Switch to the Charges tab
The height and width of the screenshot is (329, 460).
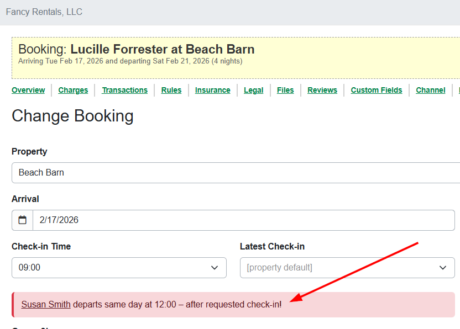(73, 90)
